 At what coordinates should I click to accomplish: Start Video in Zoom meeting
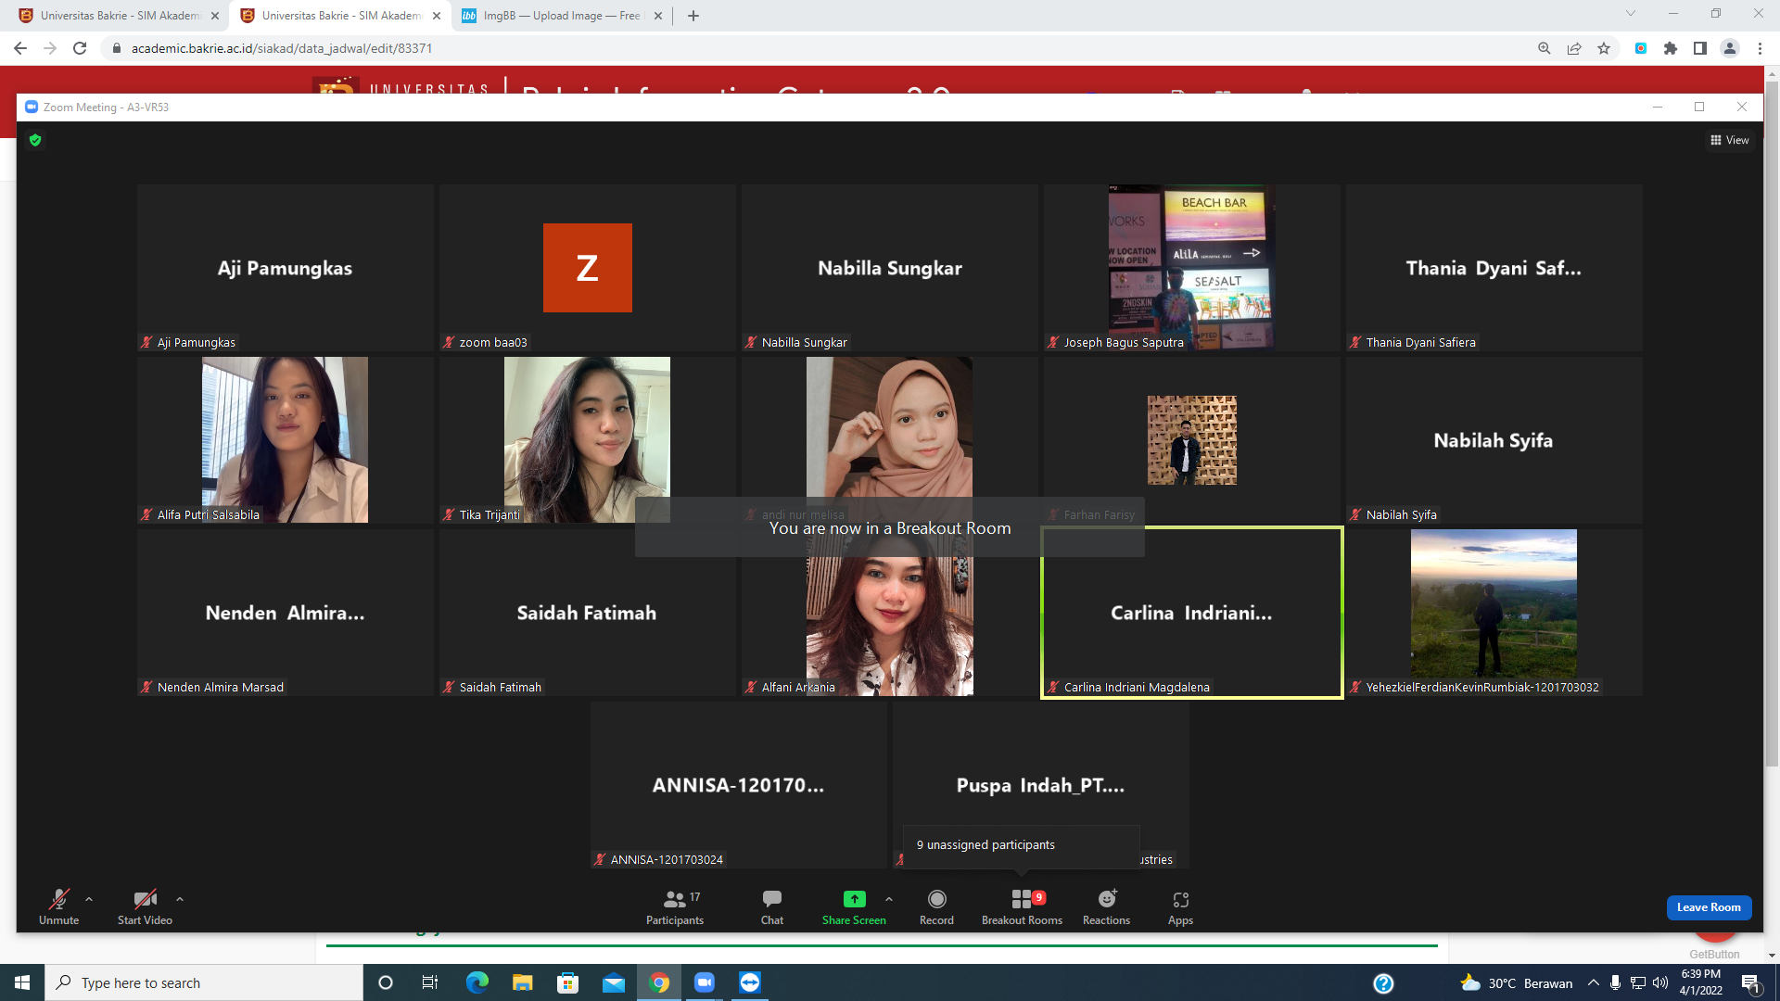pyautogui.click(x=145, y=906)
